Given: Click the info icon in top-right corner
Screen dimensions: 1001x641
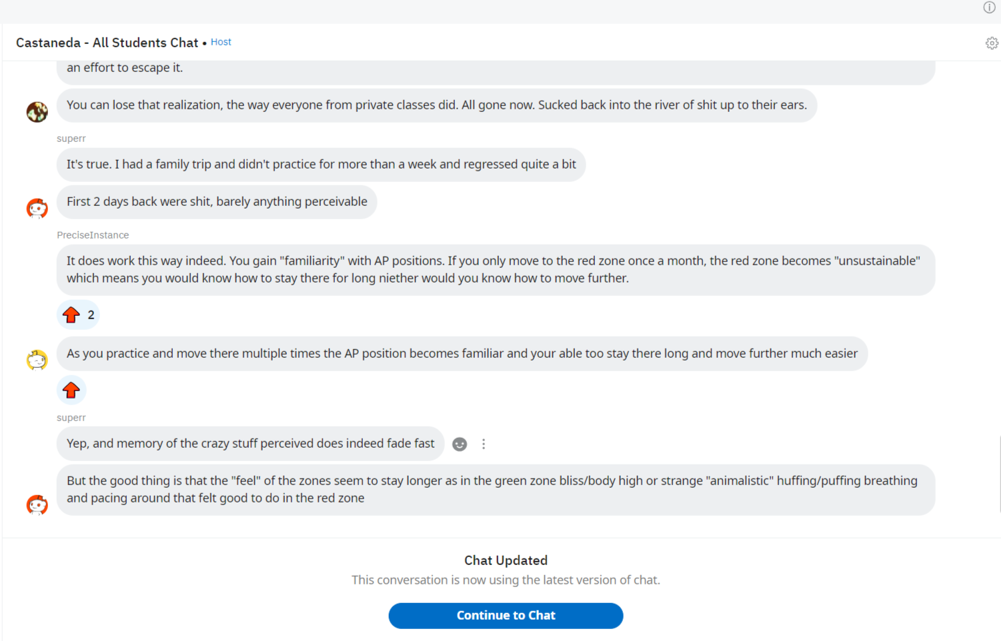Looking at the screenshot, I should [x=989, y=7].
